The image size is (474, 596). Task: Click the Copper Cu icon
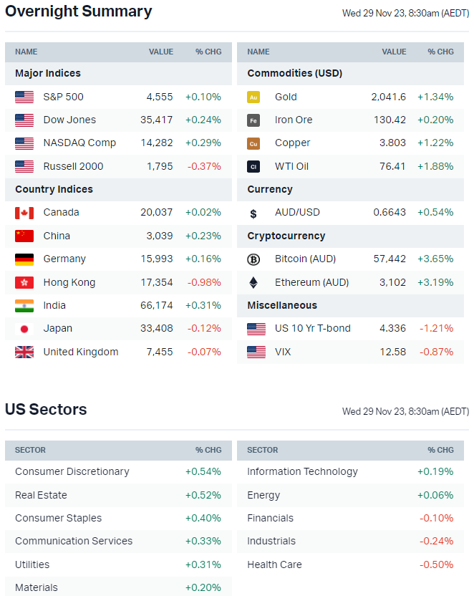tap(253, 143)
